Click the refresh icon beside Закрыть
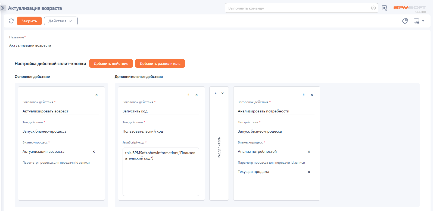 [x=11, y=21]
